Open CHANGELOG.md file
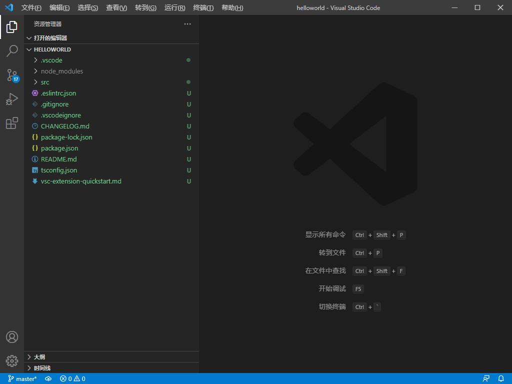This screenshot has width=512, height=384. (x=111, y=126)
